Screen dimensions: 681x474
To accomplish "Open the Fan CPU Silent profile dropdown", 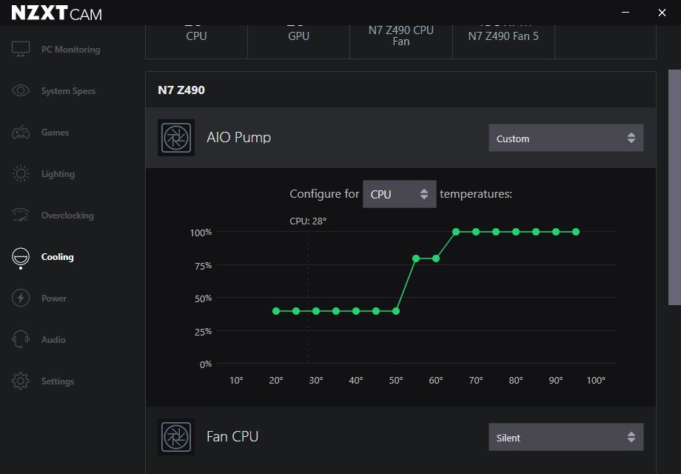I will click(566, 437).
